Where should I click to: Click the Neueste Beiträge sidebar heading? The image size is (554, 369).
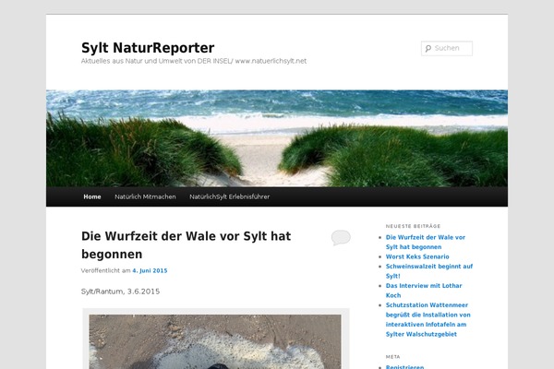point(413,226)
